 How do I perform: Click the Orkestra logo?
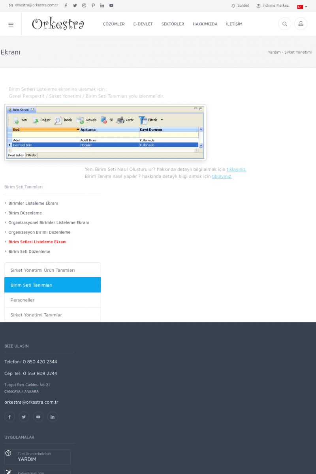tap(58, 24)
